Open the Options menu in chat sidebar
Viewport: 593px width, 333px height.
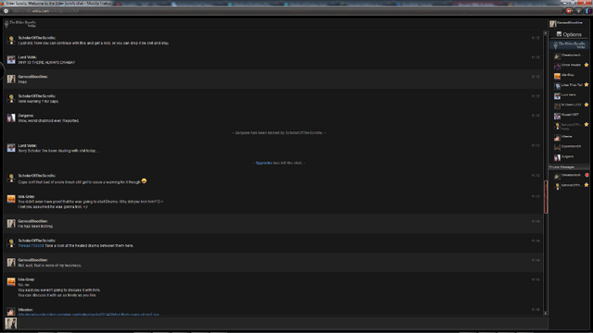coord(569,34)
